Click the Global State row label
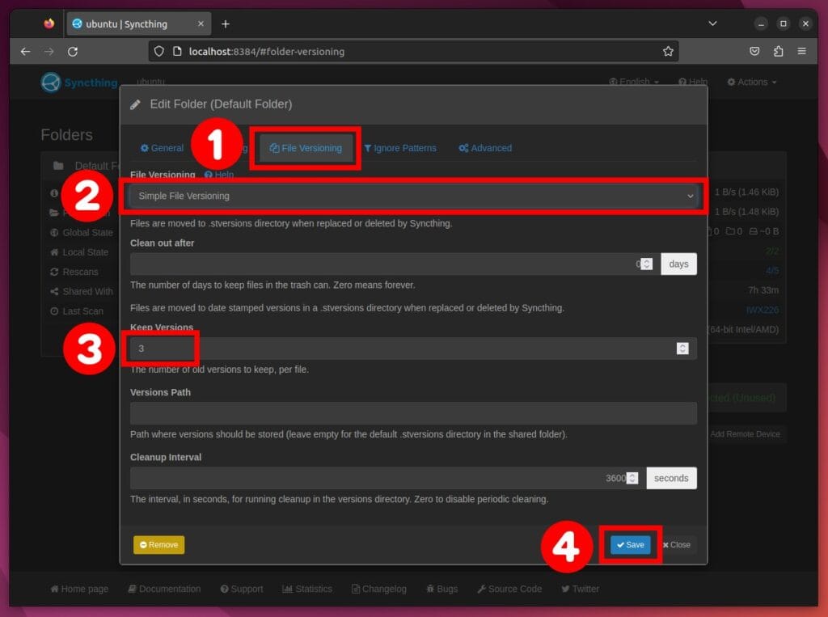The image size is (828, 617). [x=87, y=232]
